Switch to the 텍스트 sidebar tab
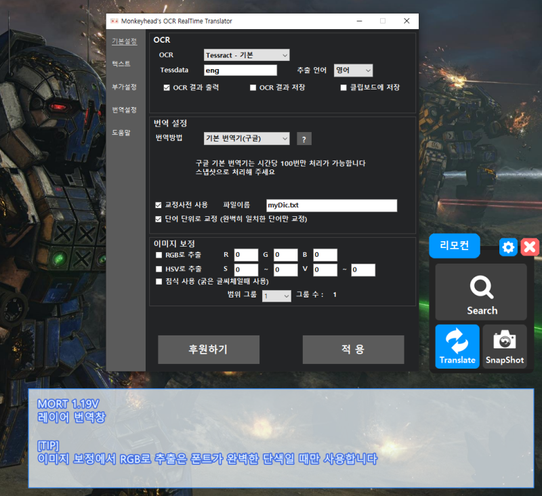This screenshot has height=496, width=542. click(121, 64)
